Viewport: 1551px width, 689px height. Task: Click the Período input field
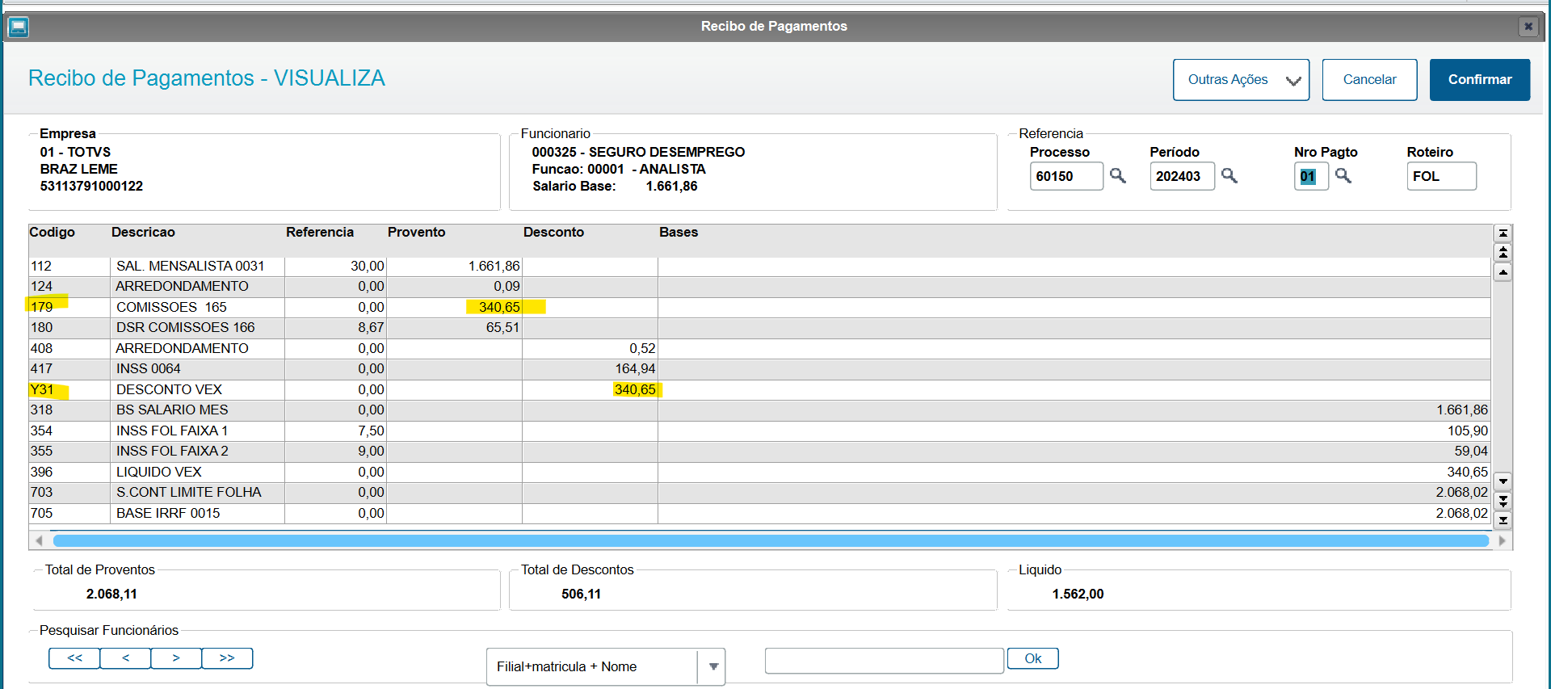(x=1182, y=176)
